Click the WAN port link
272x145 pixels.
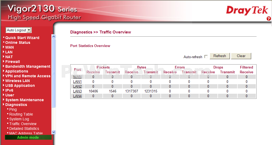[77, 77]
